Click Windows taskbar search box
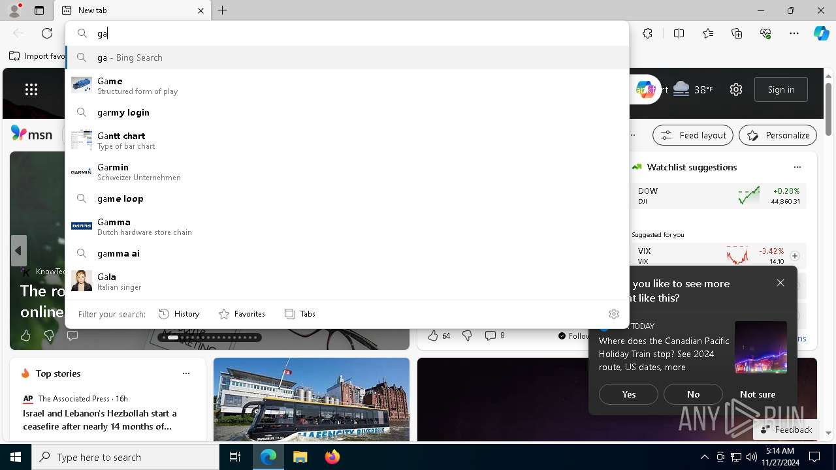 tap(125, 457)
